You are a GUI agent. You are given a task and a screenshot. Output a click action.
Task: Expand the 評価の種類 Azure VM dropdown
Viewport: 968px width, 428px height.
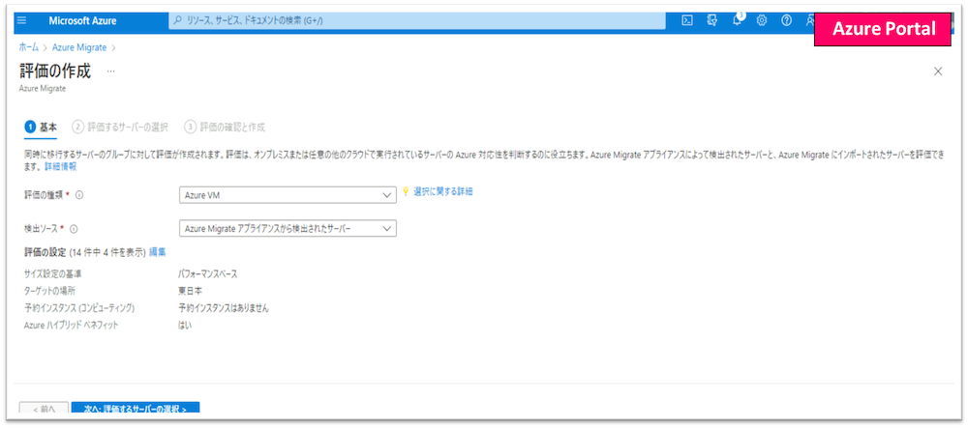287,195
